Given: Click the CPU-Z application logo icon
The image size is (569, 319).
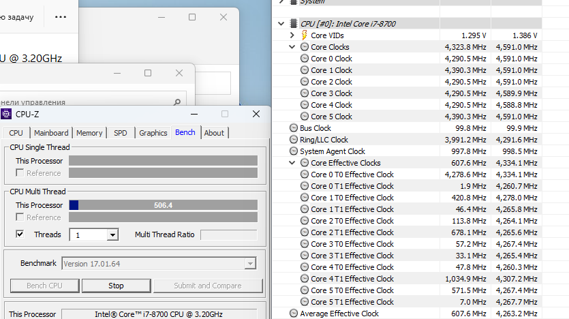Looking at the screenshot, I should pos(6,114).
